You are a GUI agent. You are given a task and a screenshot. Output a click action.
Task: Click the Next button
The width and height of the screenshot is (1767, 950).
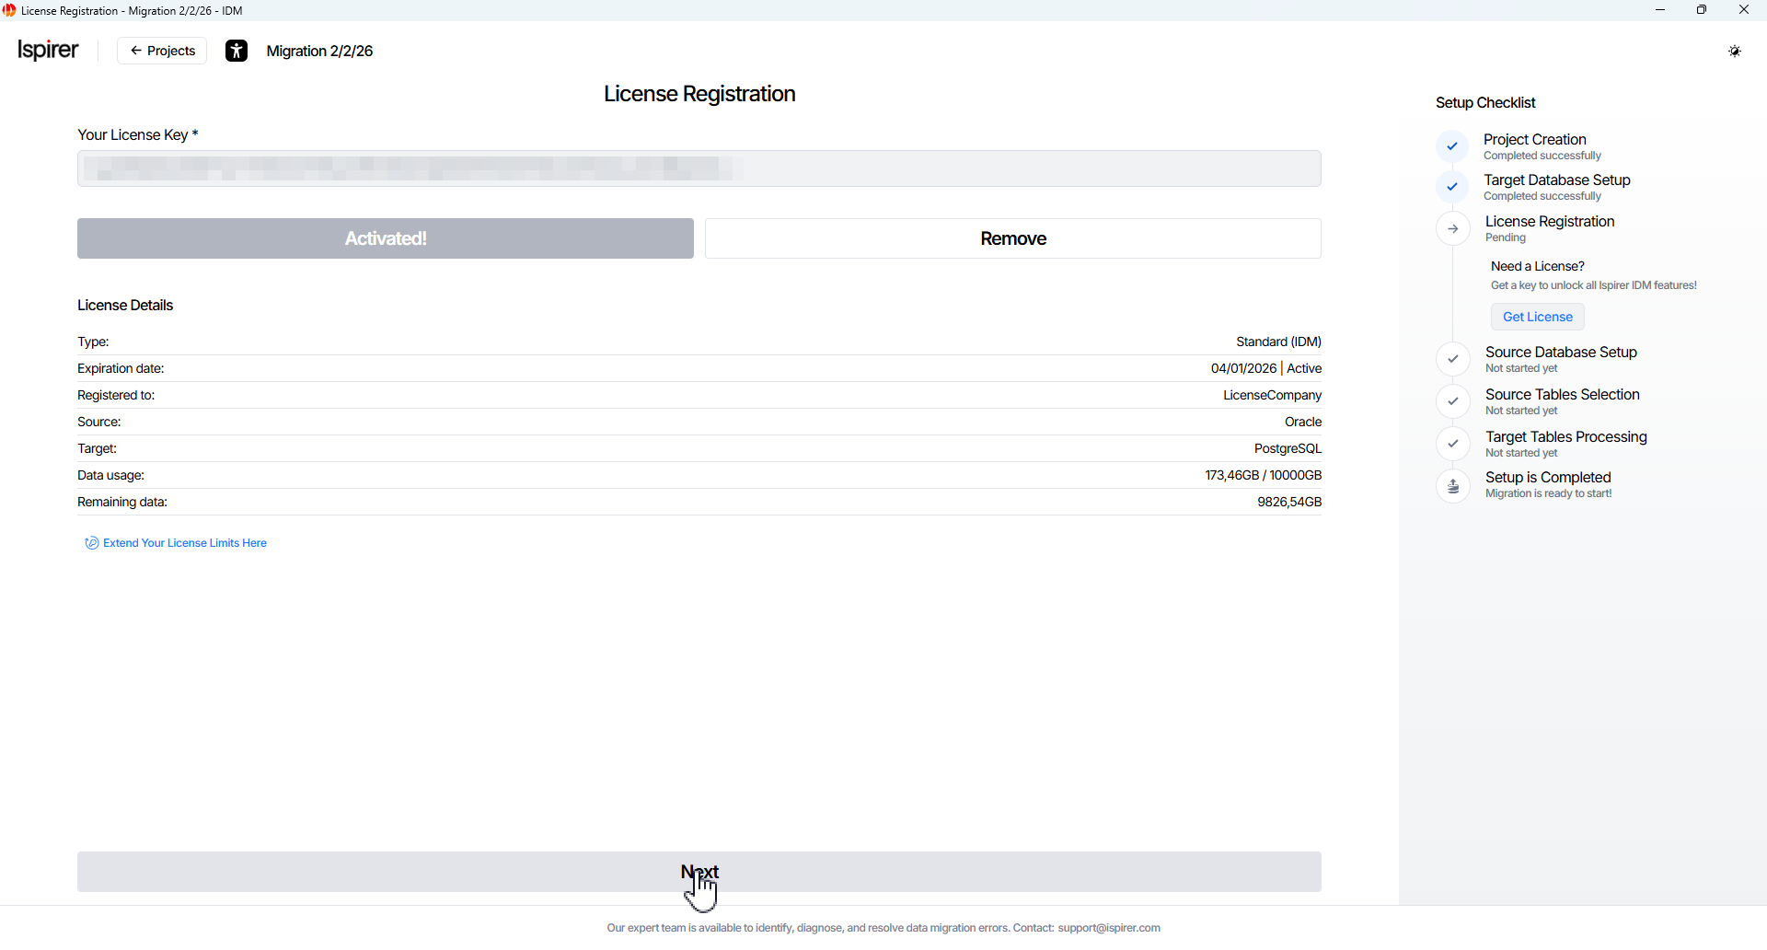(699, 871)
